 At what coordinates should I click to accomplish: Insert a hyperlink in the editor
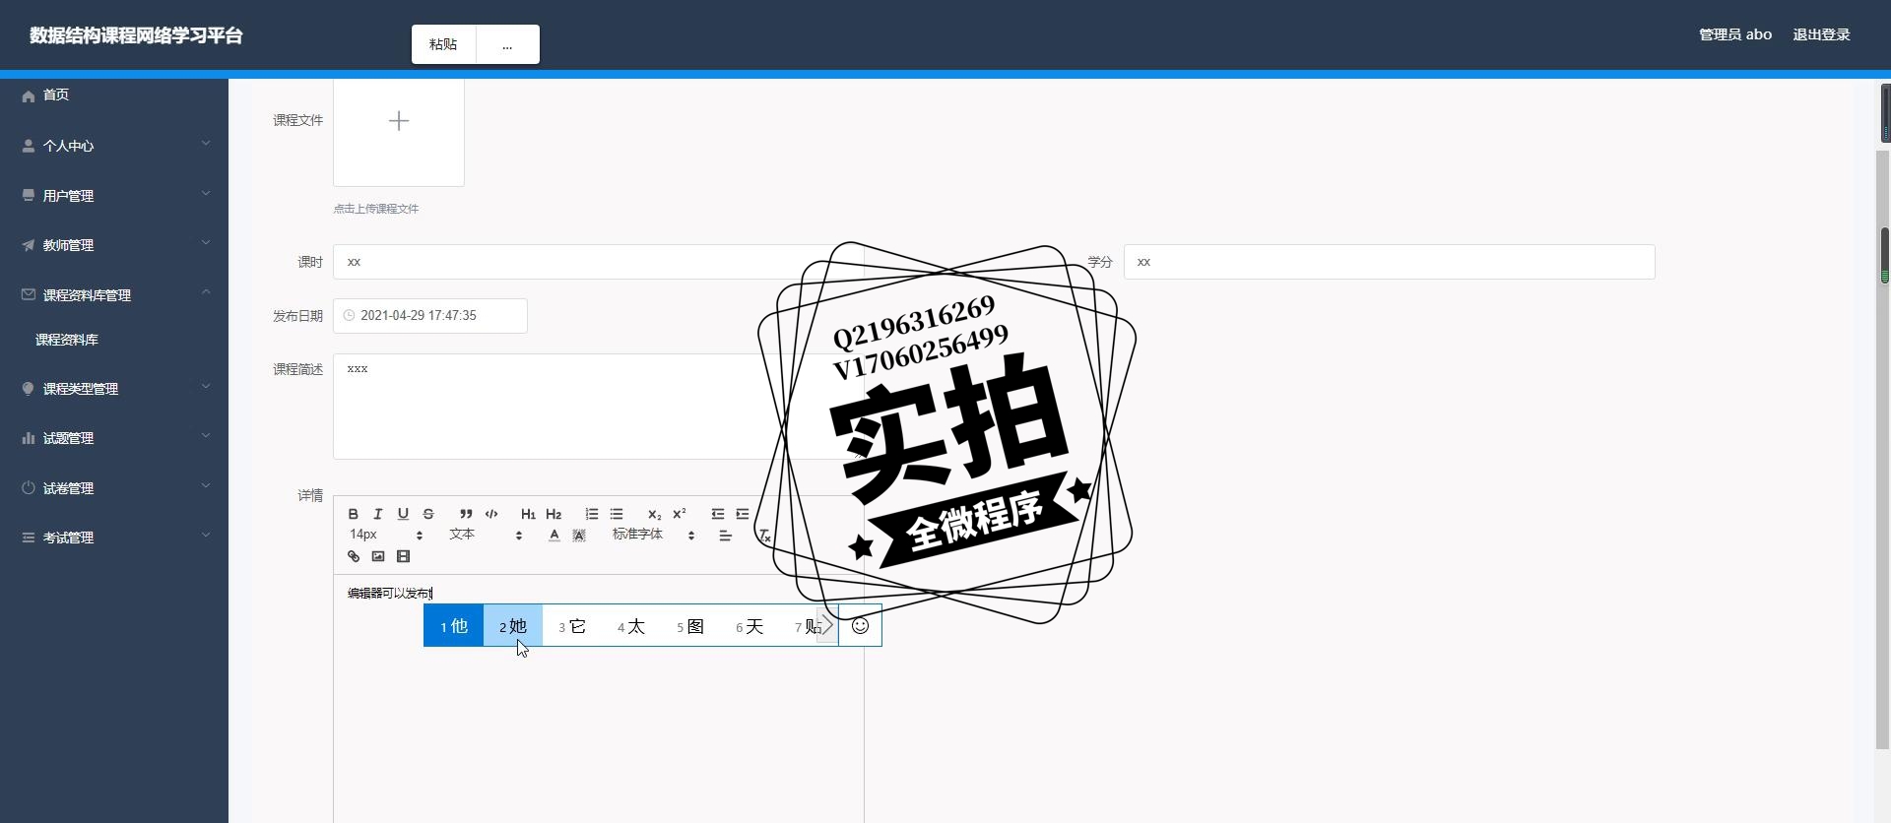pyautogui.click(x=354, y=556)
